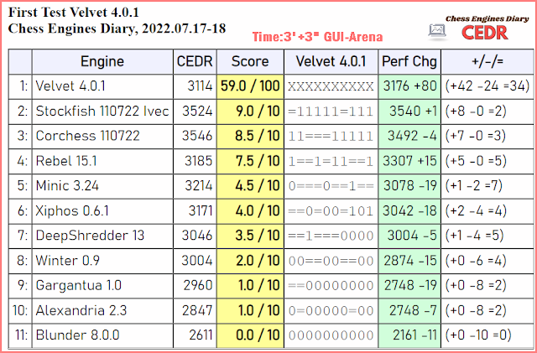
Task: Select the Minic 3.24 engine name
Action: [67, 186]
